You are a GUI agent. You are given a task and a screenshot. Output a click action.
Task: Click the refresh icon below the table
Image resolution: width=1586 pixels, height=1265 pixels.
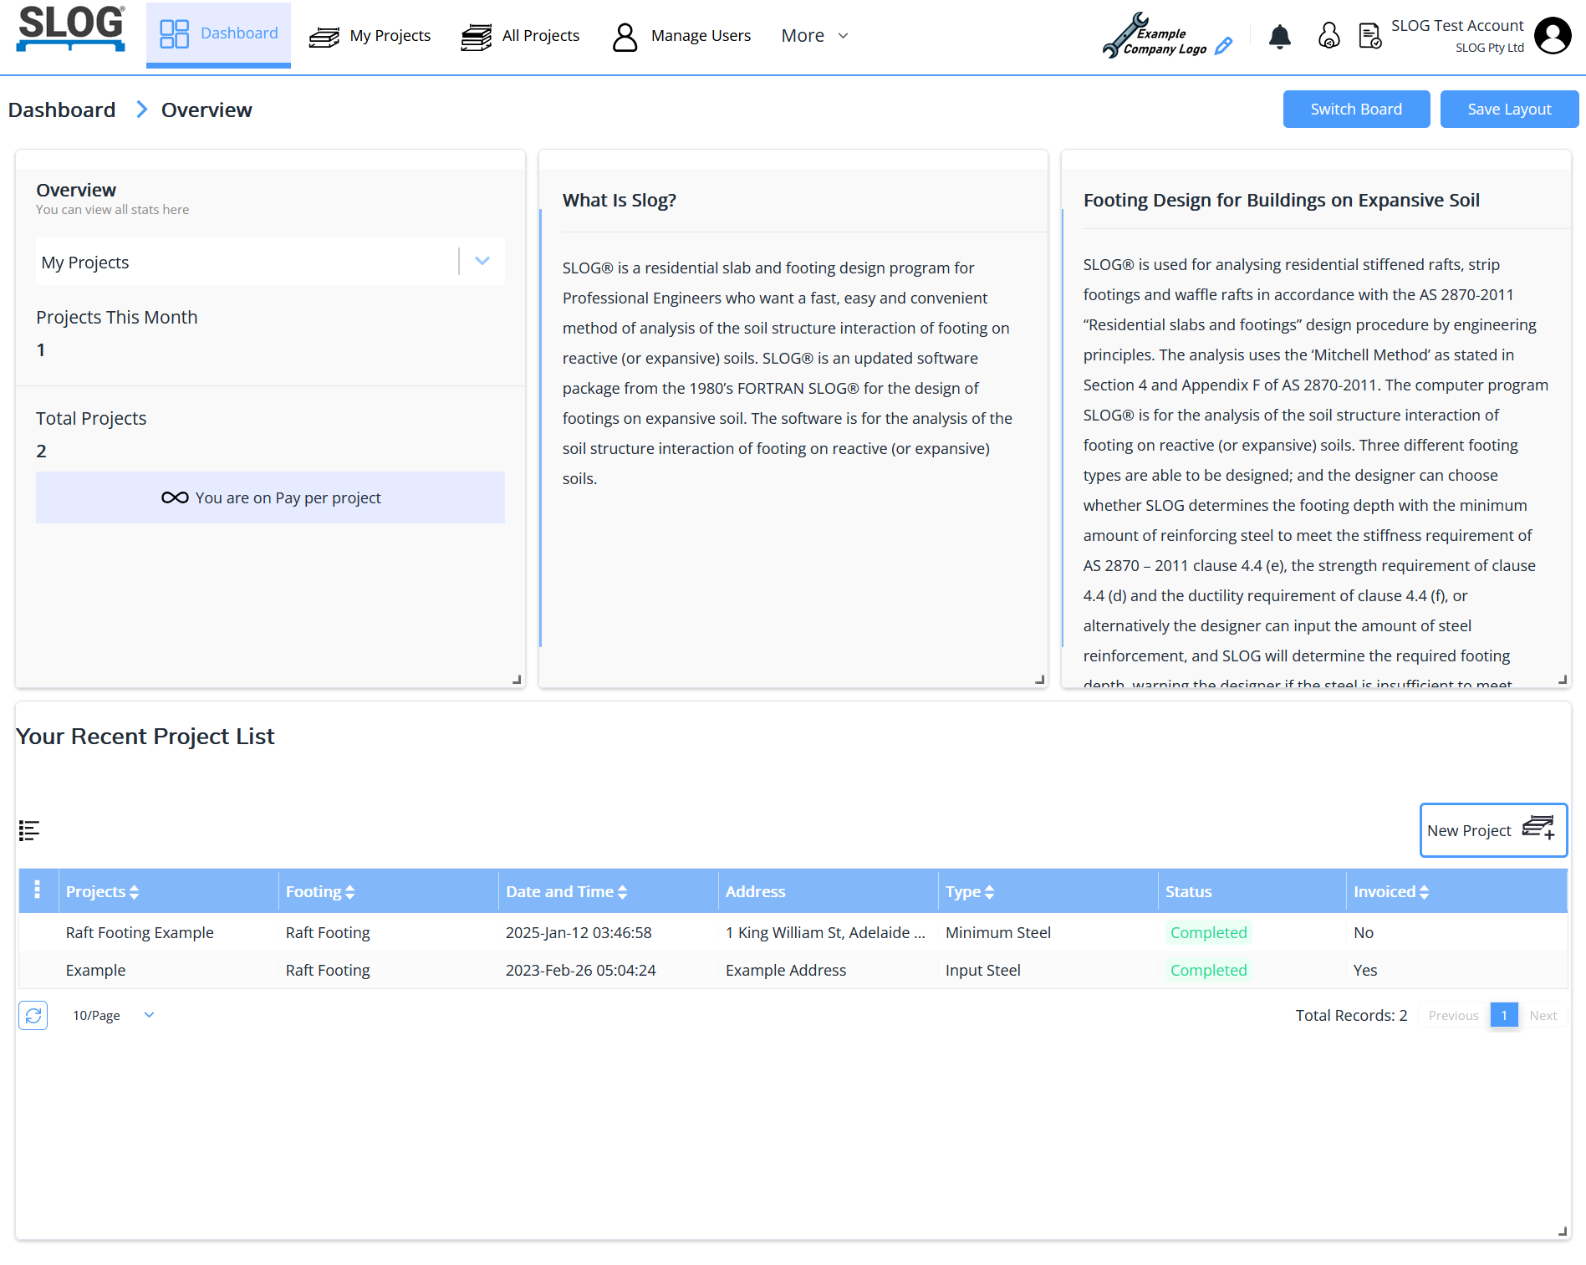[x=33, y=1015]
